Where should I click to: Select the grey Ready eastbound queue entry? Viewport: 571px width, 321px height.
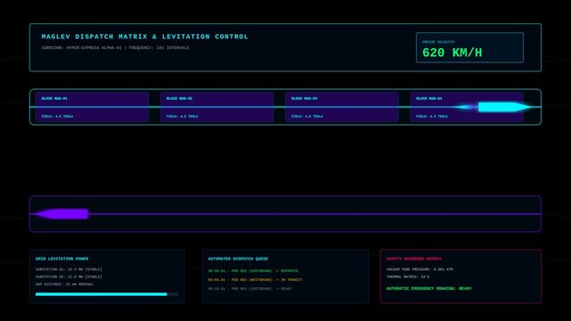tap(249, 289)
